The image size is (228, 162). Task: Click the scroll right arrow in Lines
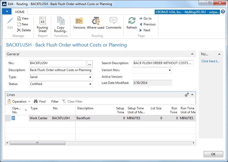(x=193, y=143)
